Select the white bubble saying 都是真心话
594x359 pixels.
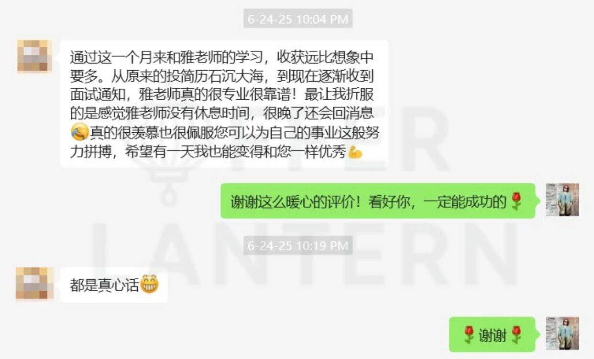[114, 285]
